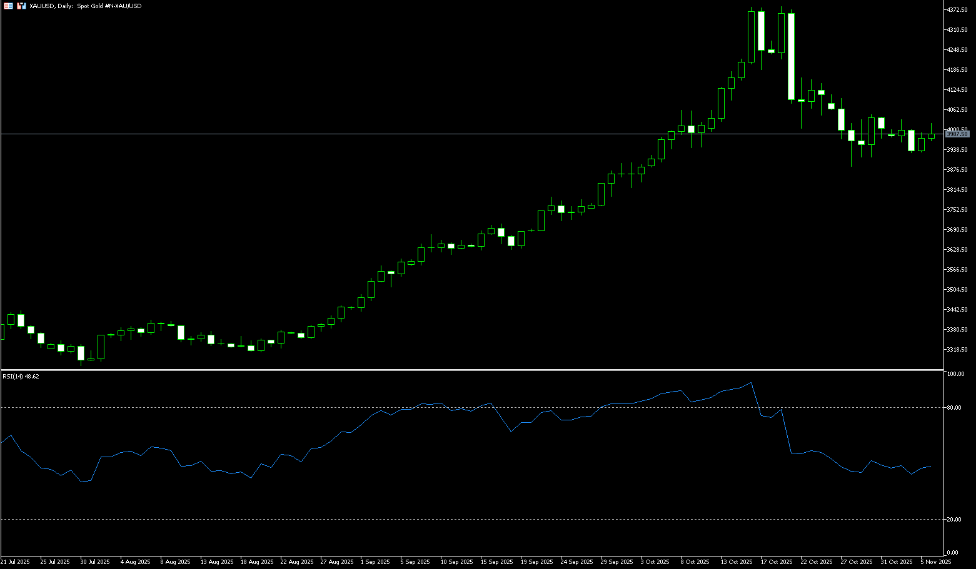Click the 3318.50 label on price axis
This screenshot has width=976, height=569.
[x=957, y=350]
